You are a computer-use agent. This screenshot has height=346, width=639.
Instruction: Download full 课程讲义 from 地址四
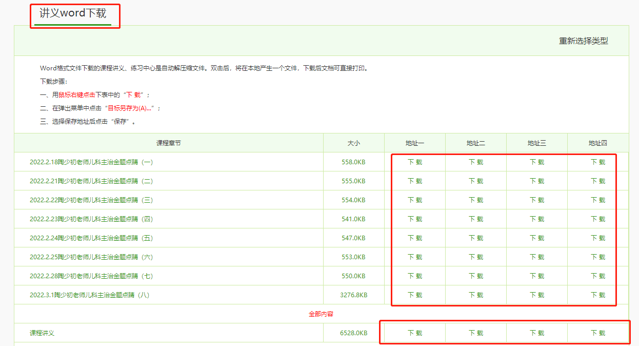coord(598,333)
